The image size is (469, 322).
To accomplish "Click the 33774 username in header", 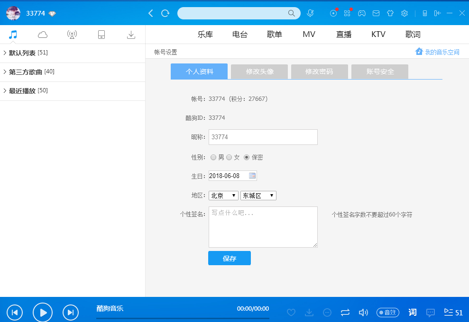I will (36, 13).
